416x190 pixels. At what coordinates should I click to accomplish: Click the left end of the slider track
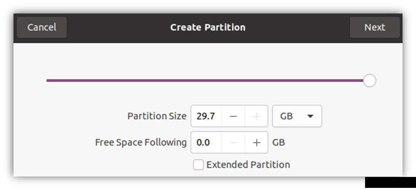click(x=48, y=80)
